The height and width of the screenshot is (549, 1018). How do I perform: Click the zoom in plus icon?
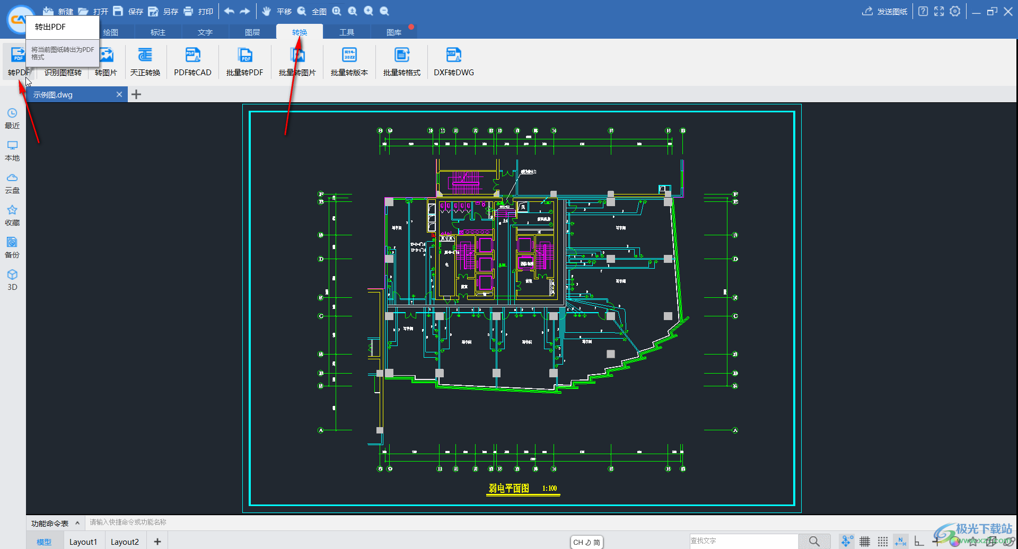pyautogui.click(x=368, y=11)
